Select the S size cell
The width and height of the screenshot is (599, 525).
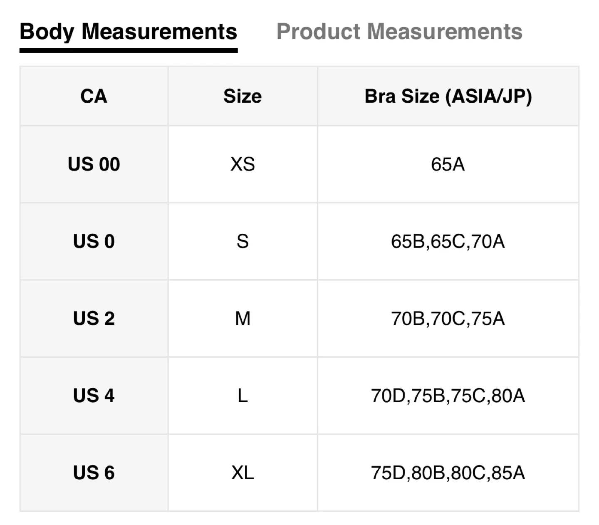pyautogui.click(x=243, y=241)
